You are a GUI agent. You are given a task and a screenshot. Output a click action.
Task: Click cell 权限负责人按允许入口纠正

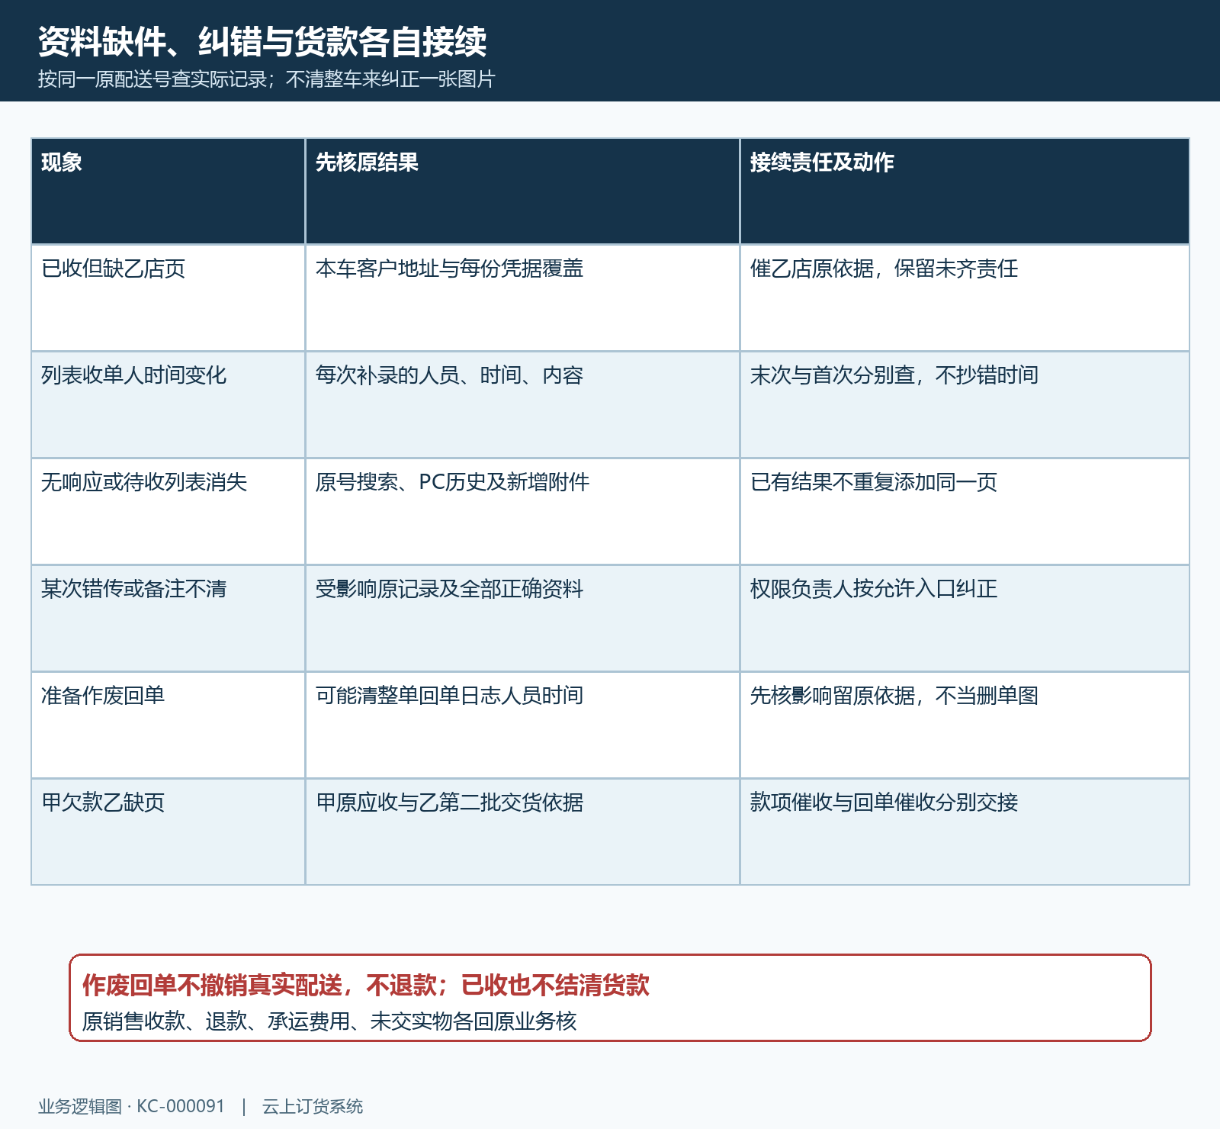pyautogui.click(x=965, y=619)
